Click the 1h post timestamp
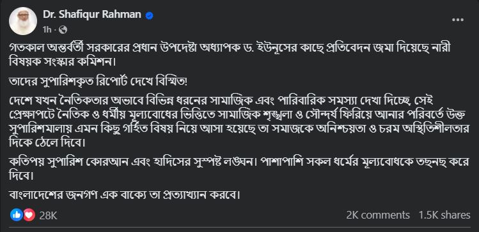 coord(47,29)
